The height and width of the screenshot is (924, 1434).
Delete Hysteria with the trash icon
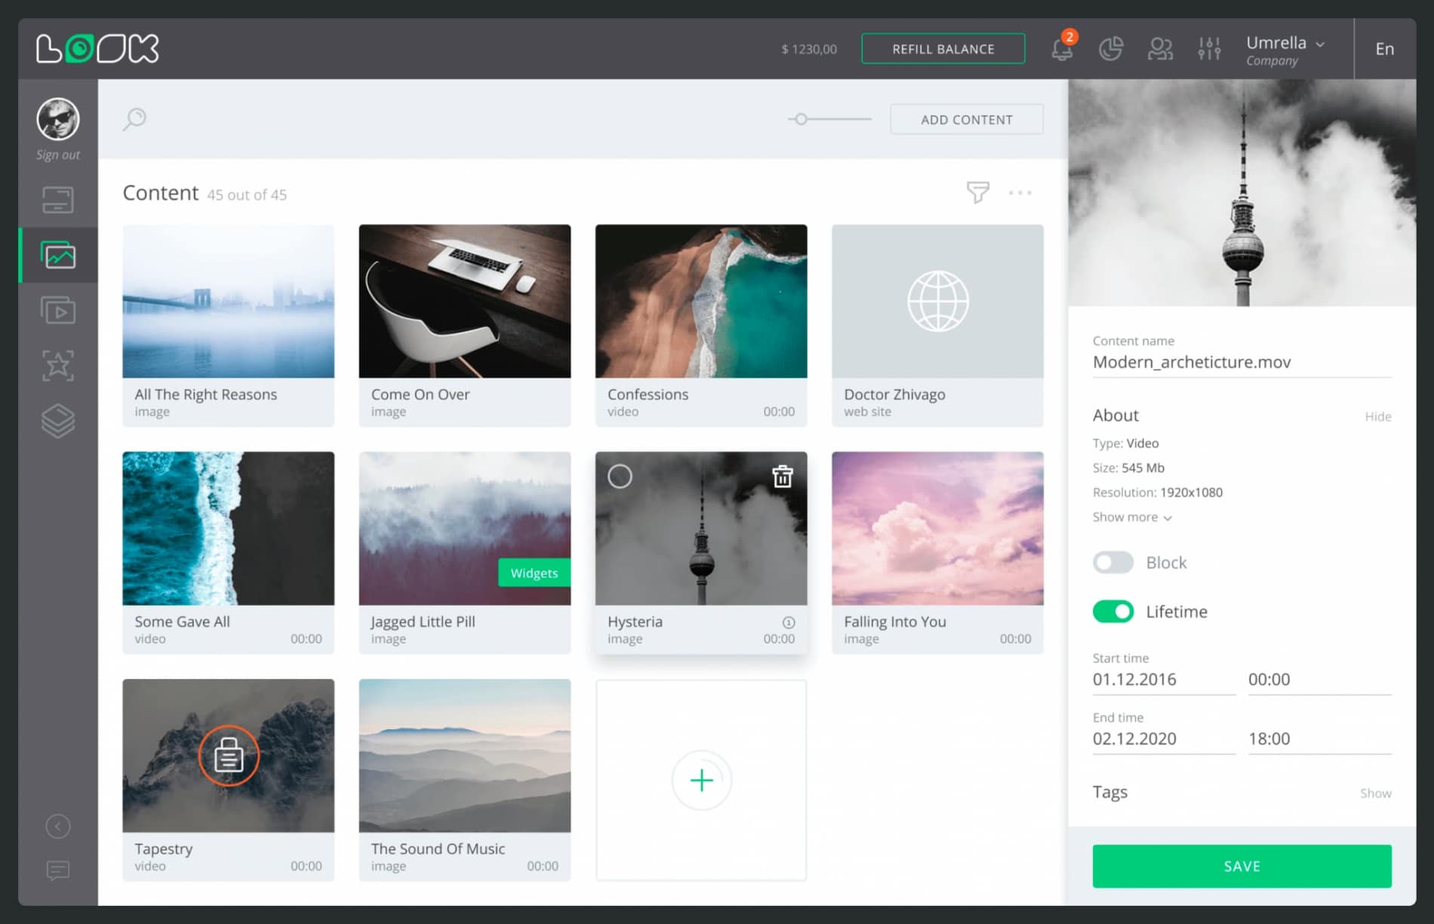[x=782, y=477]
